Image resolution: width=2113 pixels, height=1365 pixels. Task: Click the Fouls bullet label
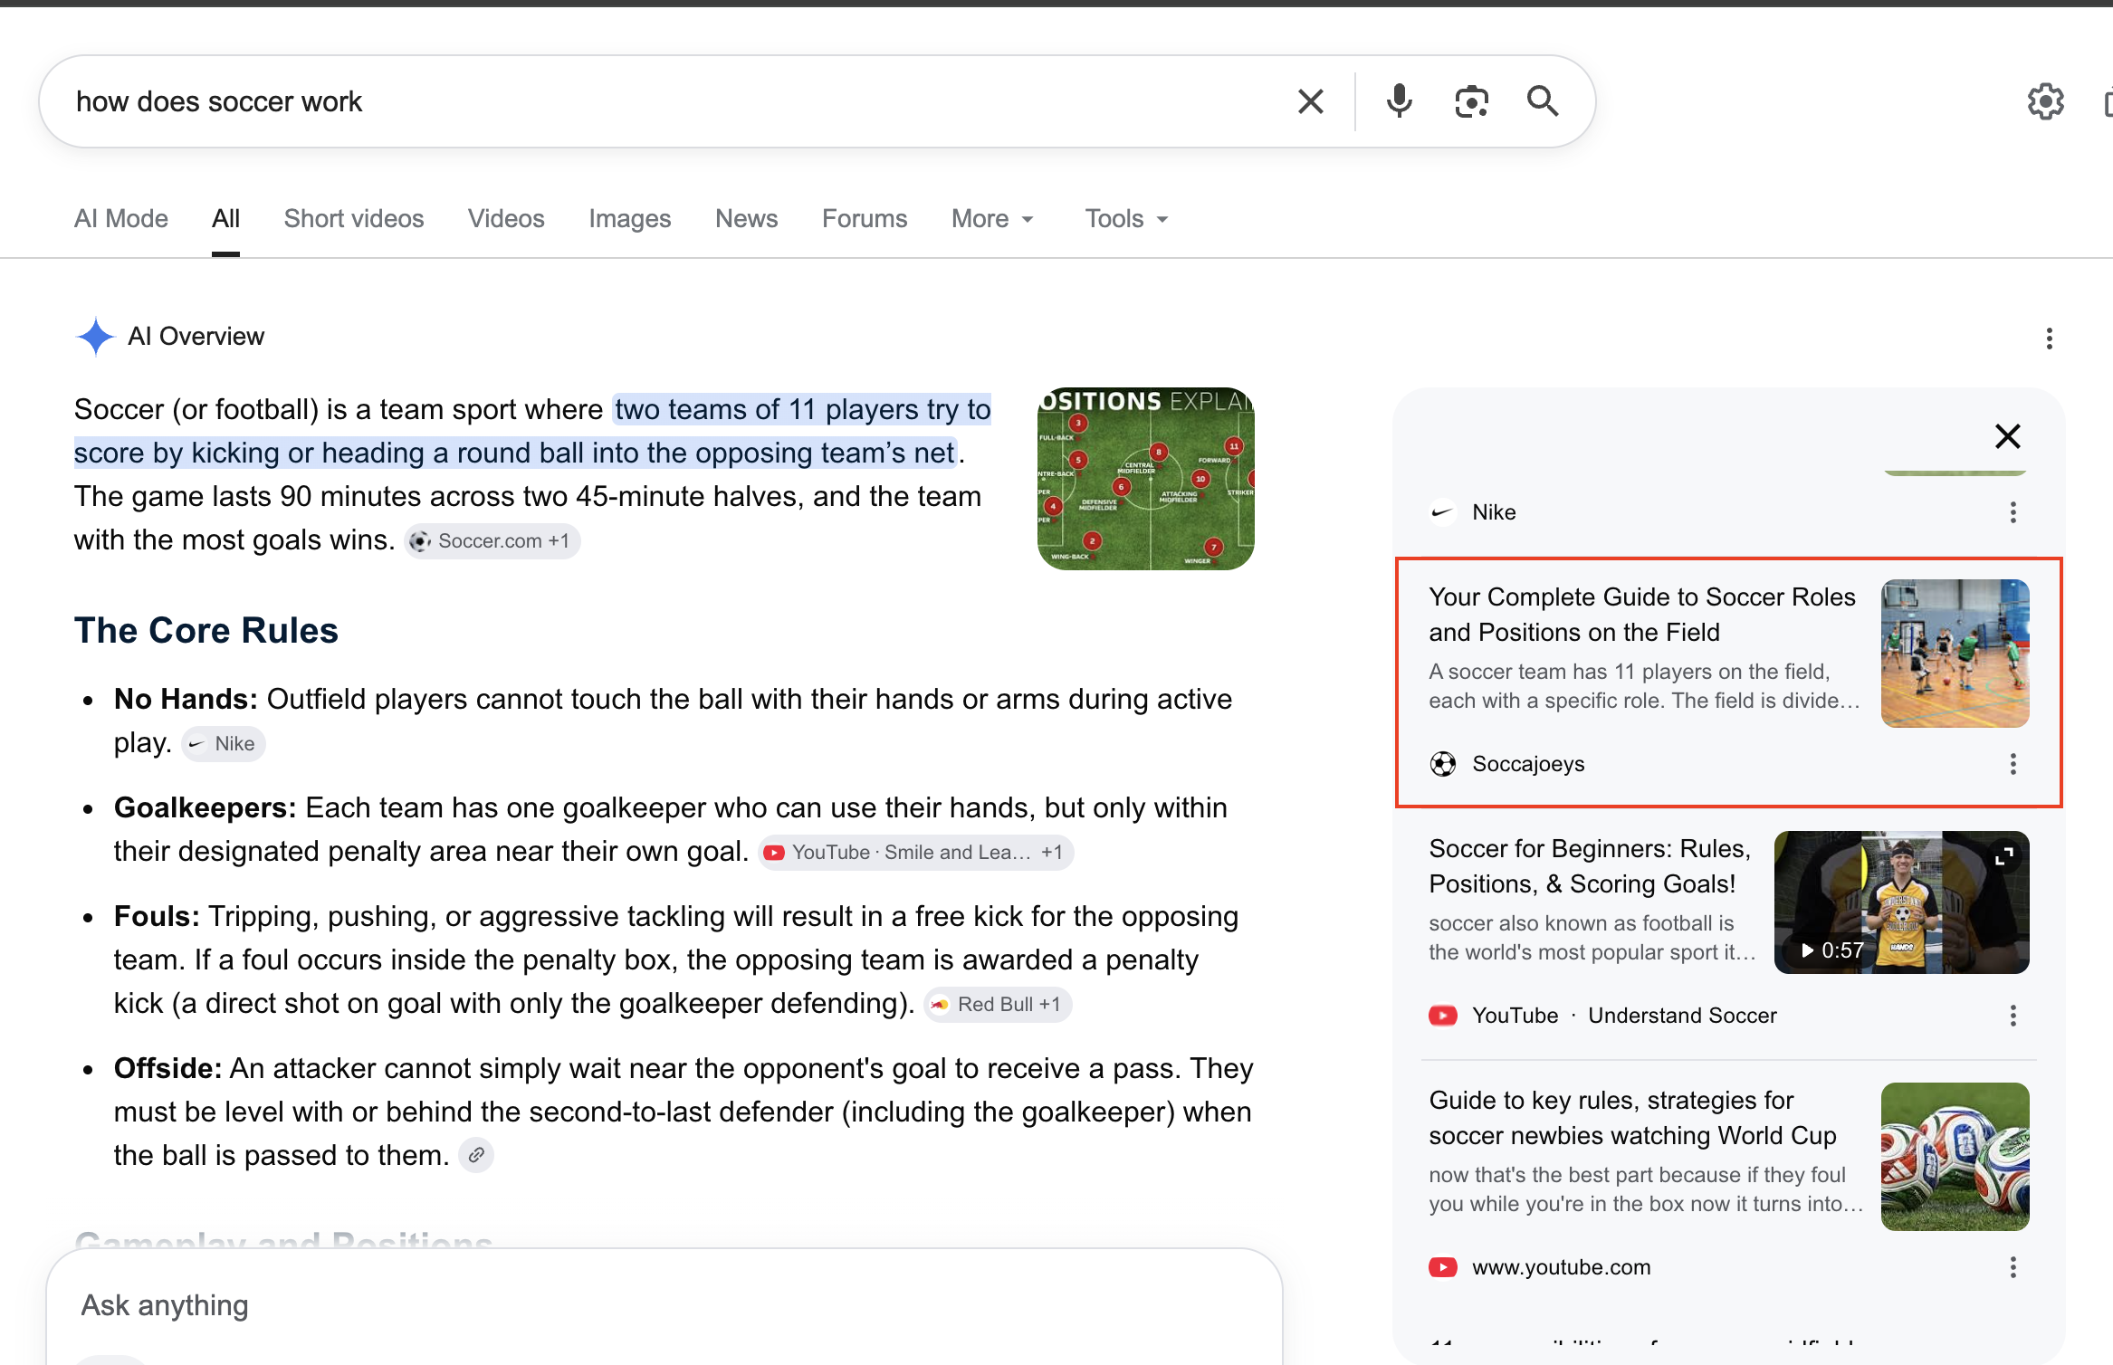[x=157, y=916]
